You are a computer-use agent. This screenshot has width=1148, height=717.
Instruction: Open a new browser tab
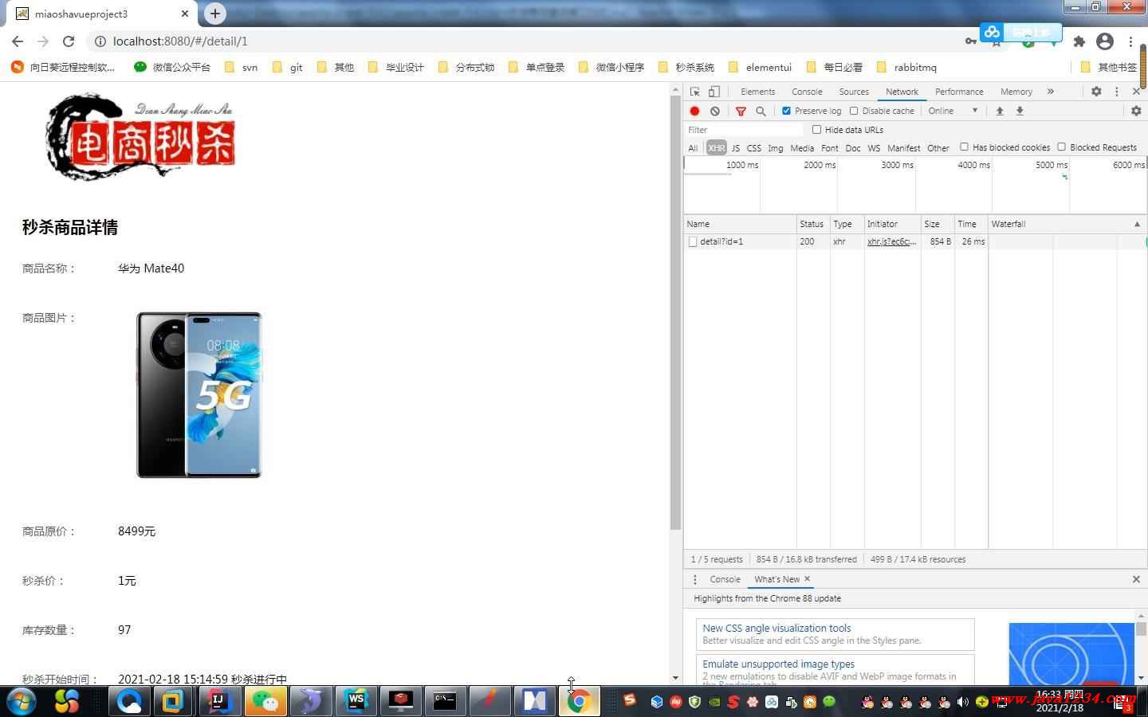[214, 14]
